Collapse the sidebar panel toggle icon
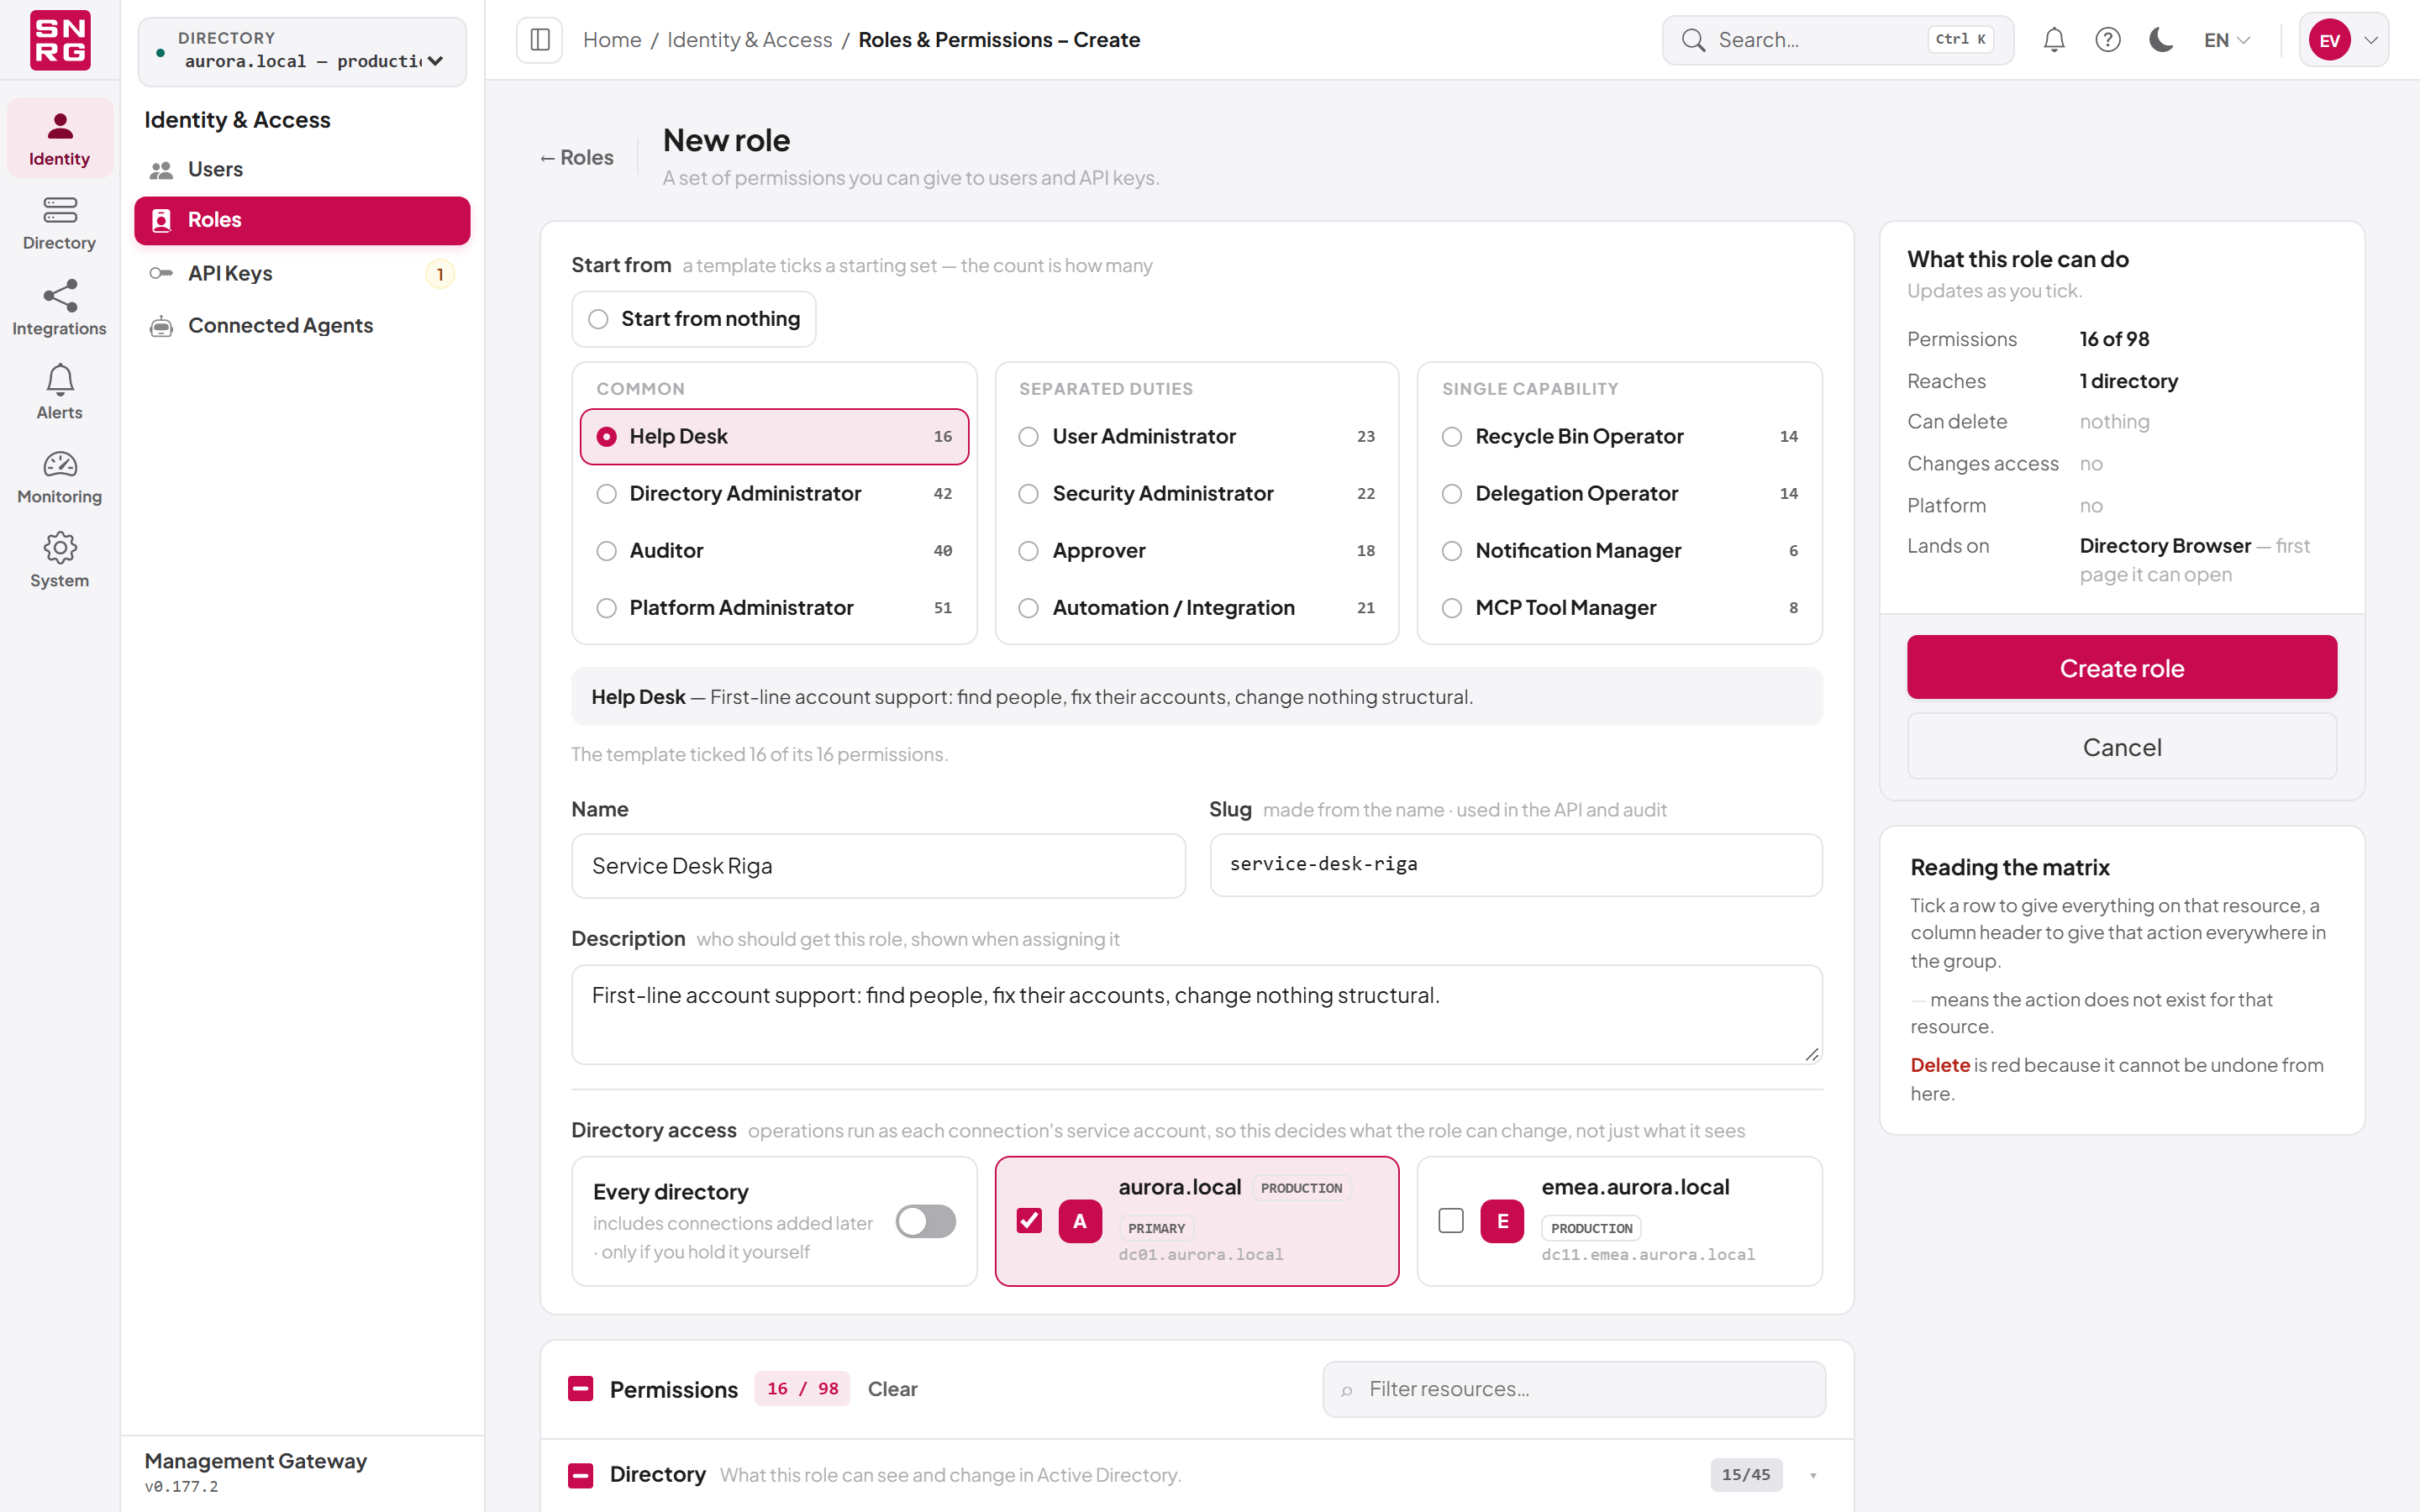 pyautogui.click(x=540, y=40)
